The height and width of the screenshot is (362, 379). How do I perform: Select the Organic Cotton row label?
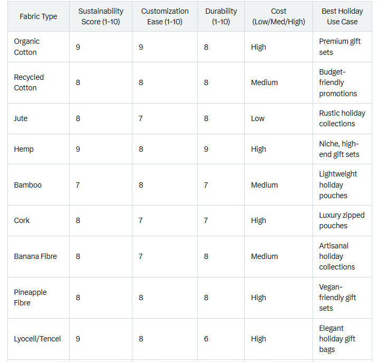pos(26,47)
